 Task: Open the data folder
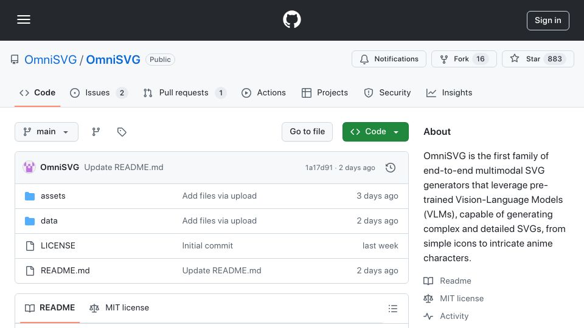49,221
